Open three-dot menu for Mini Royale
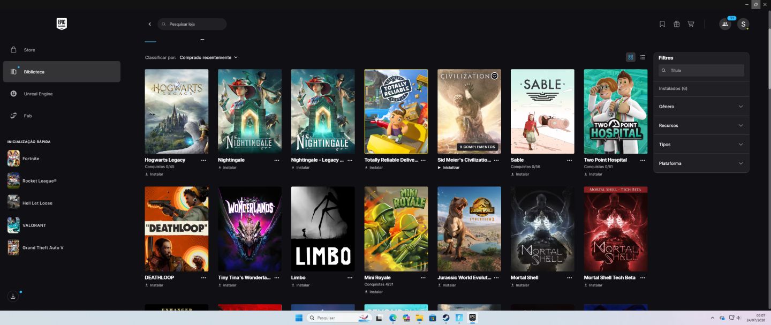The image size is (771, 325). tap(423, 278)
